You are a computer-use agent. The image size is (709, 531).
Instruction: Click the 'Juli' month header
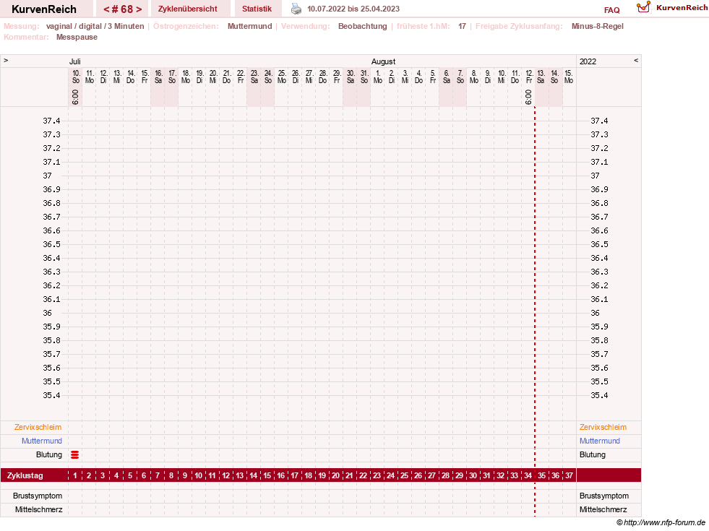pos(75,61)
